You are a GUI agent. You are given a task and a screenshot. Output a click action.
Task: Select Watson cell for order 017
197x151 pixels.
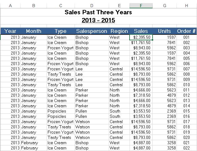tap(92, 122)
